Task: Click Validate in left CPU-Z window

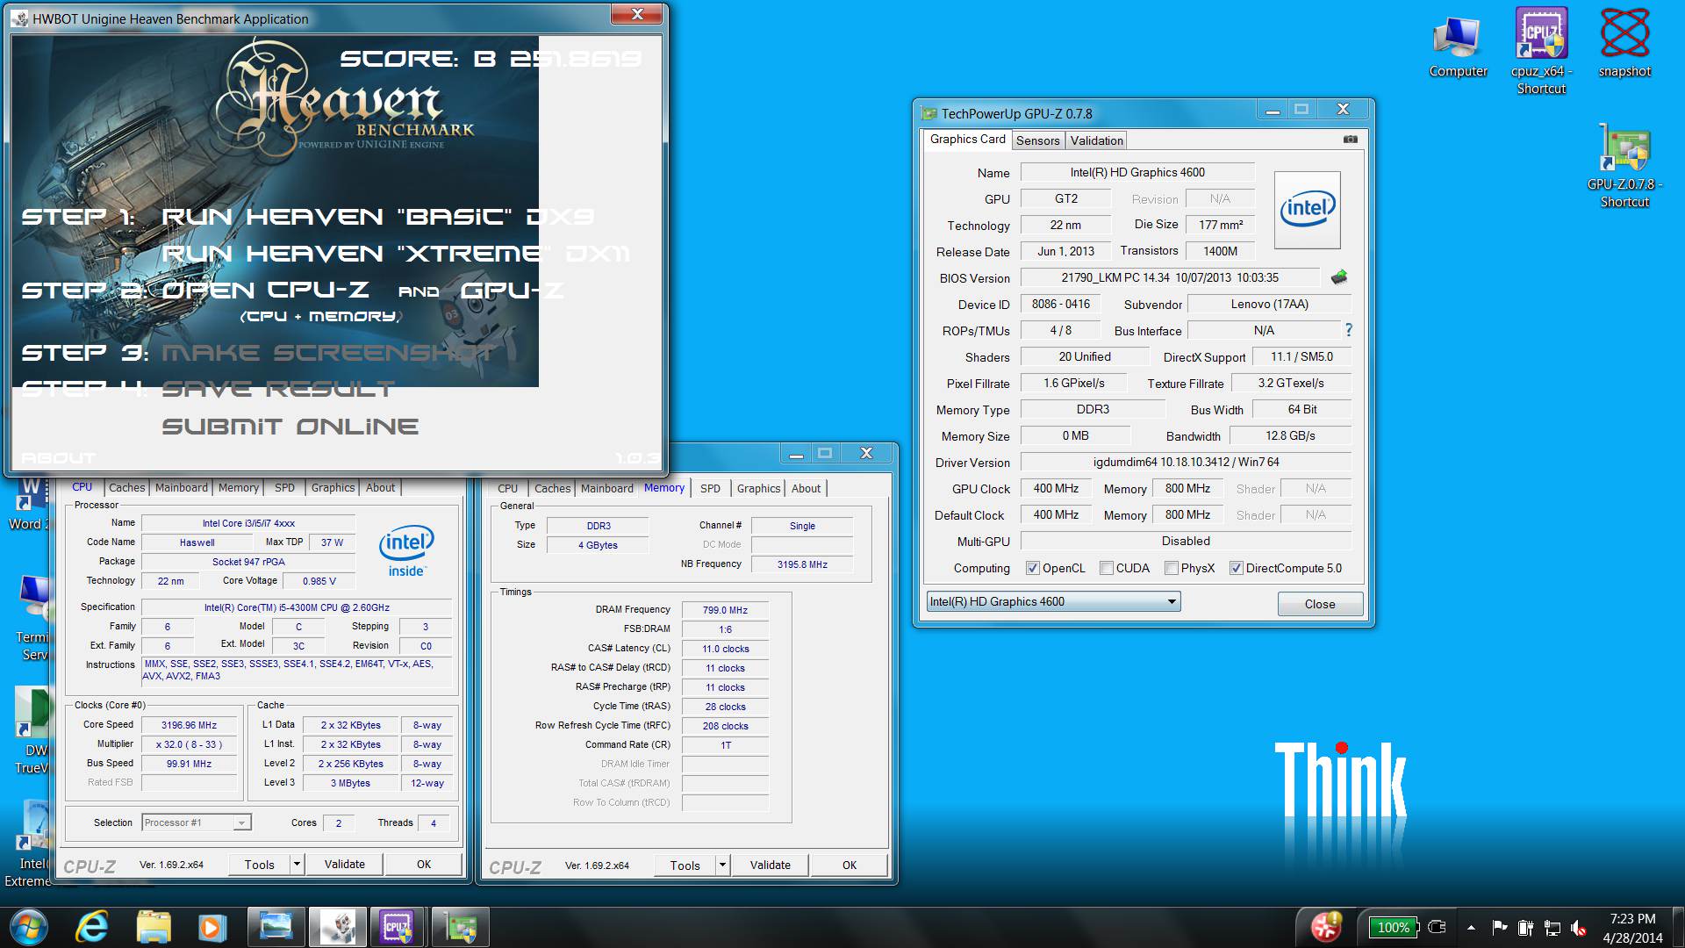Action: click(x=344, y=864)
